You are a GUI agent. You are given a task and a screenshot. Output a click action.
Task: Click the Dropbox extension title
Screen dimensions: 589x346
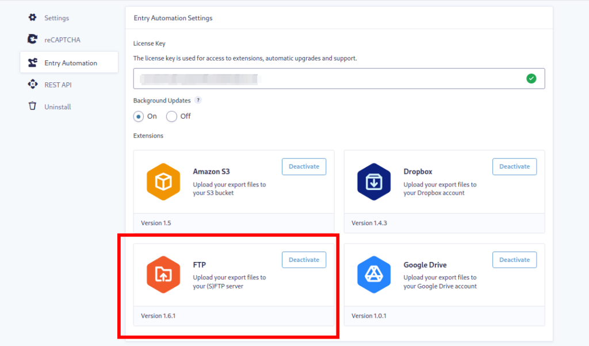pos(418,172)
